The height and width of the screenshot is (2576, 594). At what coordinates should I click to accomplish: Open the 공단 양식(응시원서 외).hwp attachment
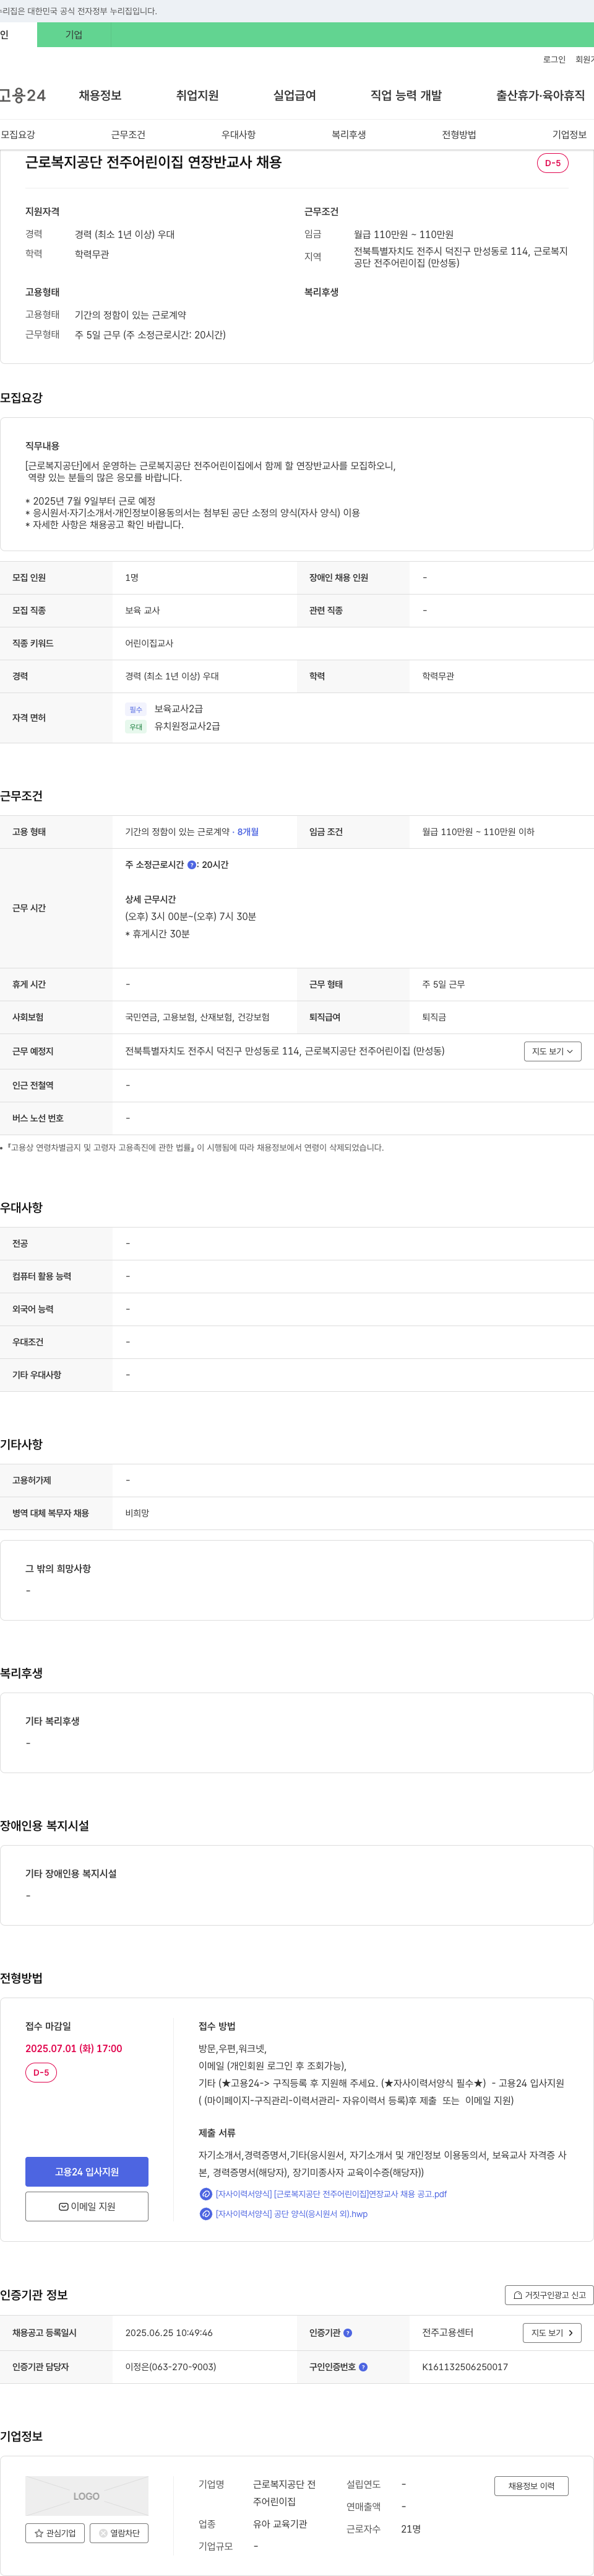point(291,2213)
